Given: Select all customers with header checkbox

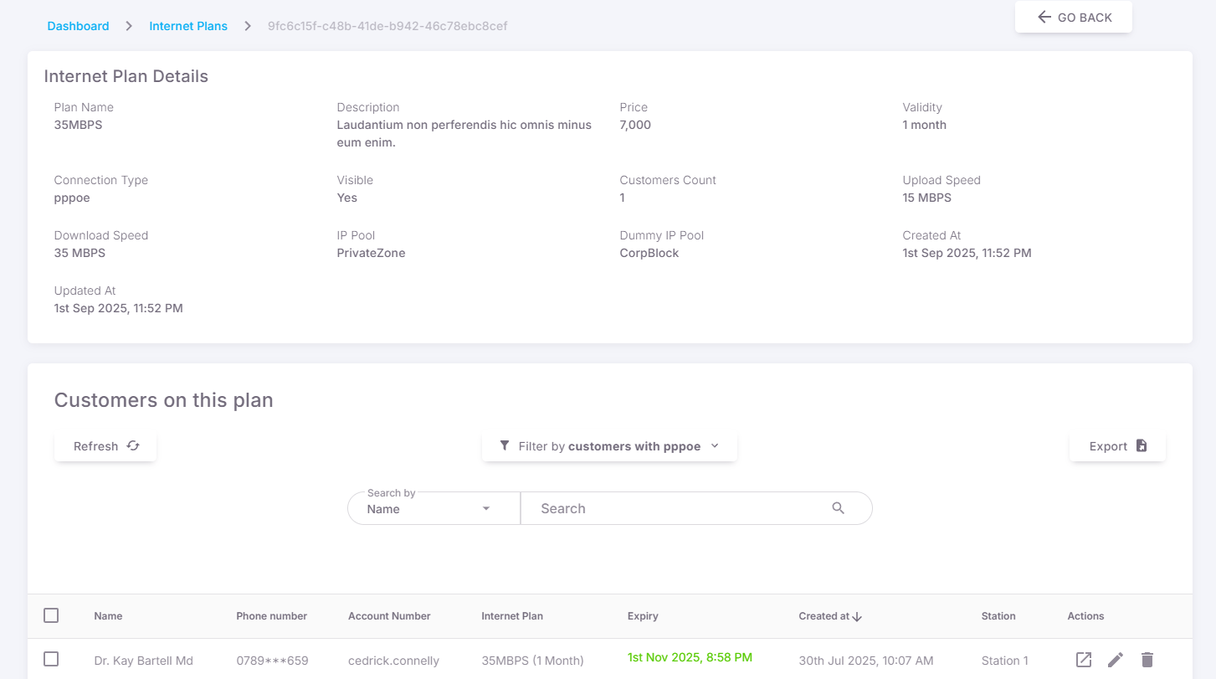Looking at the screenshot, I should pyautogui.click(x=51, y=615).
